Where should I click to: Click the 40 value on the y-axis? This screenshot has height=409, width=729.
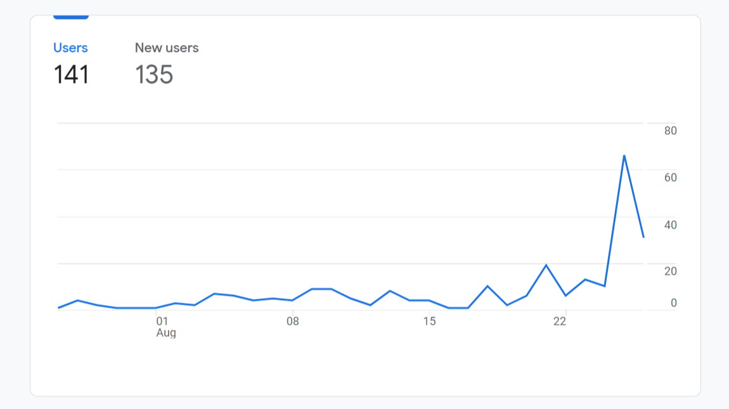point(671,225)
